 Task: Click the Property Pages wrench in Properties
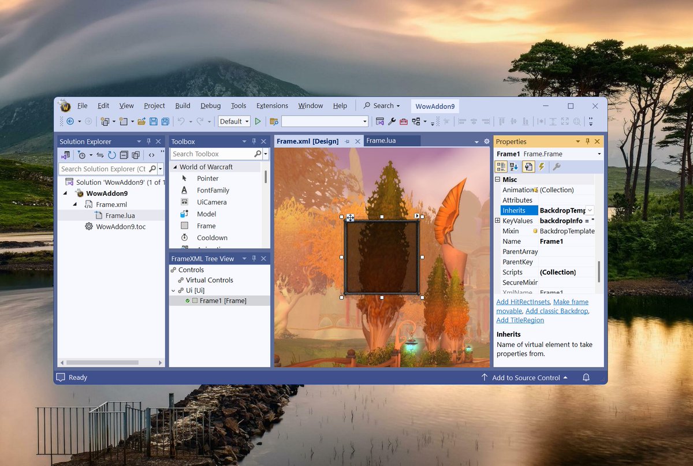click(557, 167)
